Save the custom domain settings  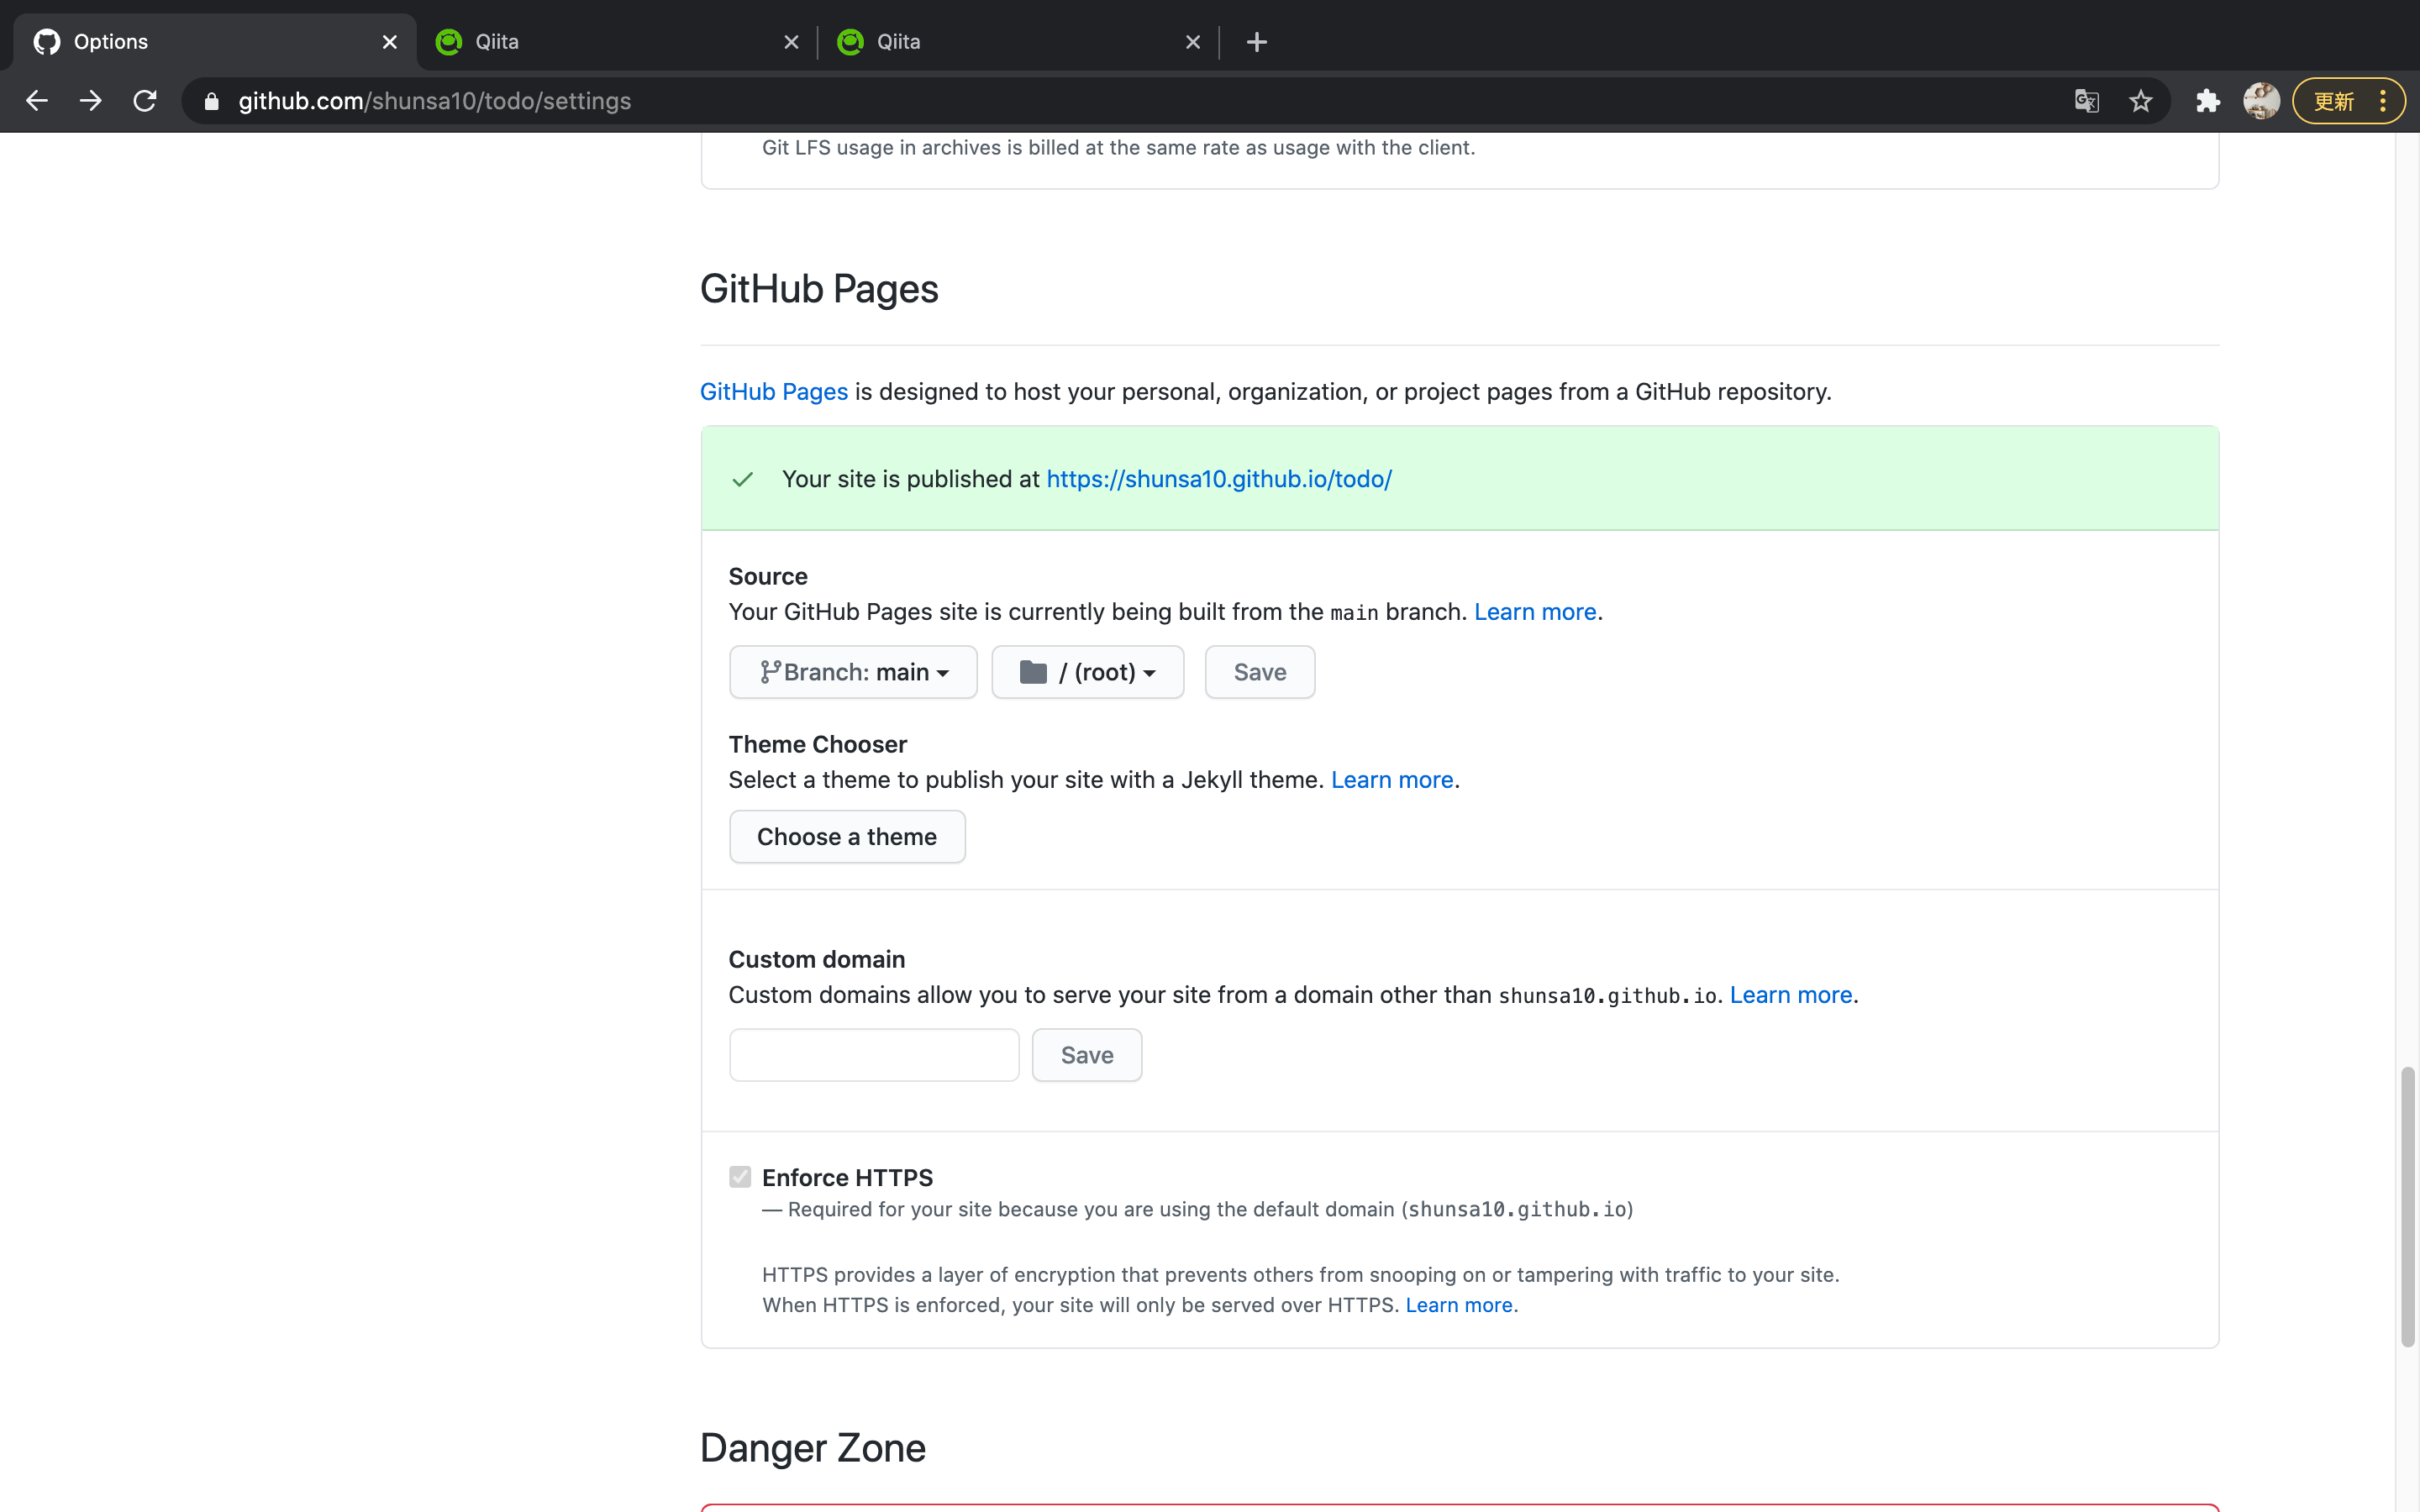tap(1086, 1053)
